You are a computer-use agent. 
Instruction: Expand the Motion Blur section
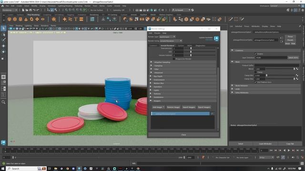[183, 83]
